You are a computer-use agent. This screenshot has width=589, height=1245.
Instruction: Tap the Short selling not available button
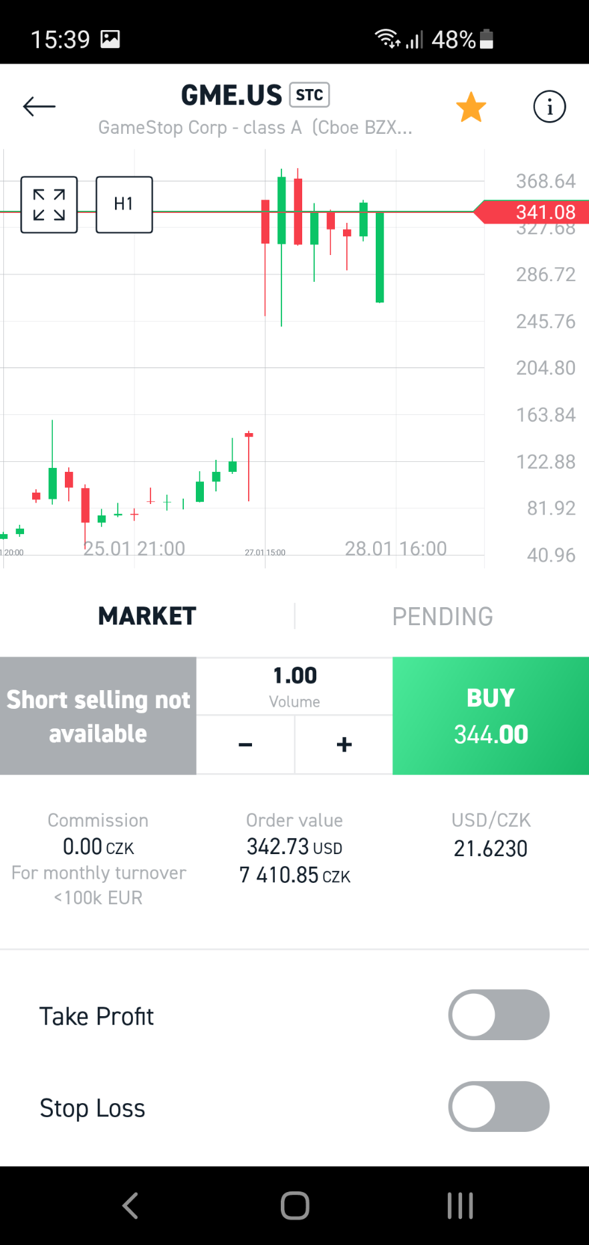tap(98, 716)
